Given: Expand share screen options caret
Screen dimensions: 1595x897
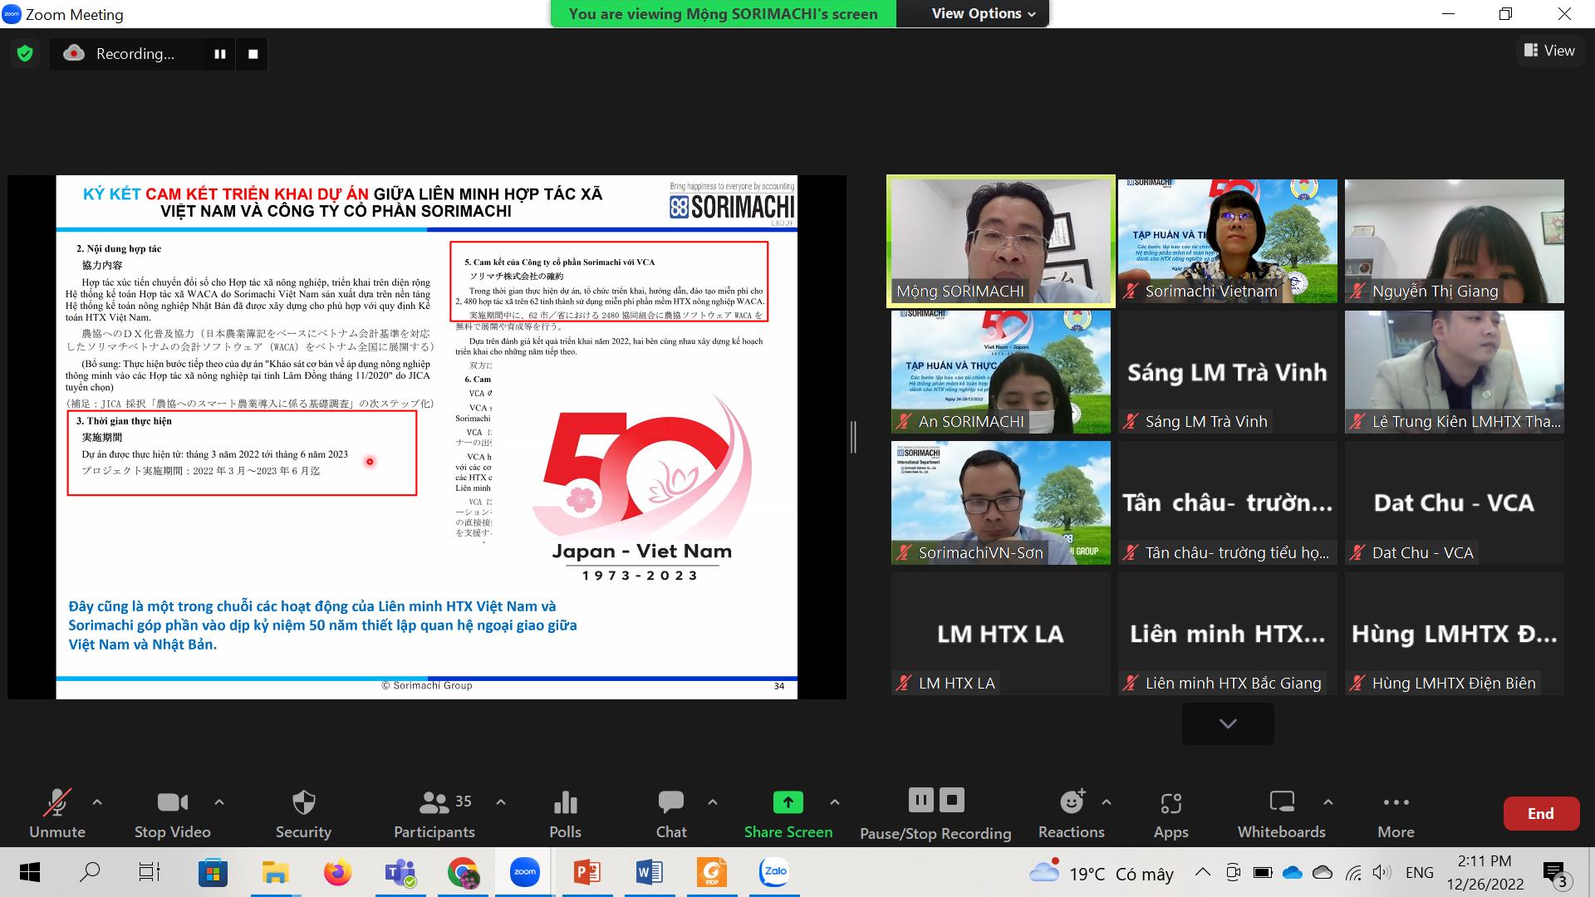Looking at the screenshot, I should (x=835, y=802).
